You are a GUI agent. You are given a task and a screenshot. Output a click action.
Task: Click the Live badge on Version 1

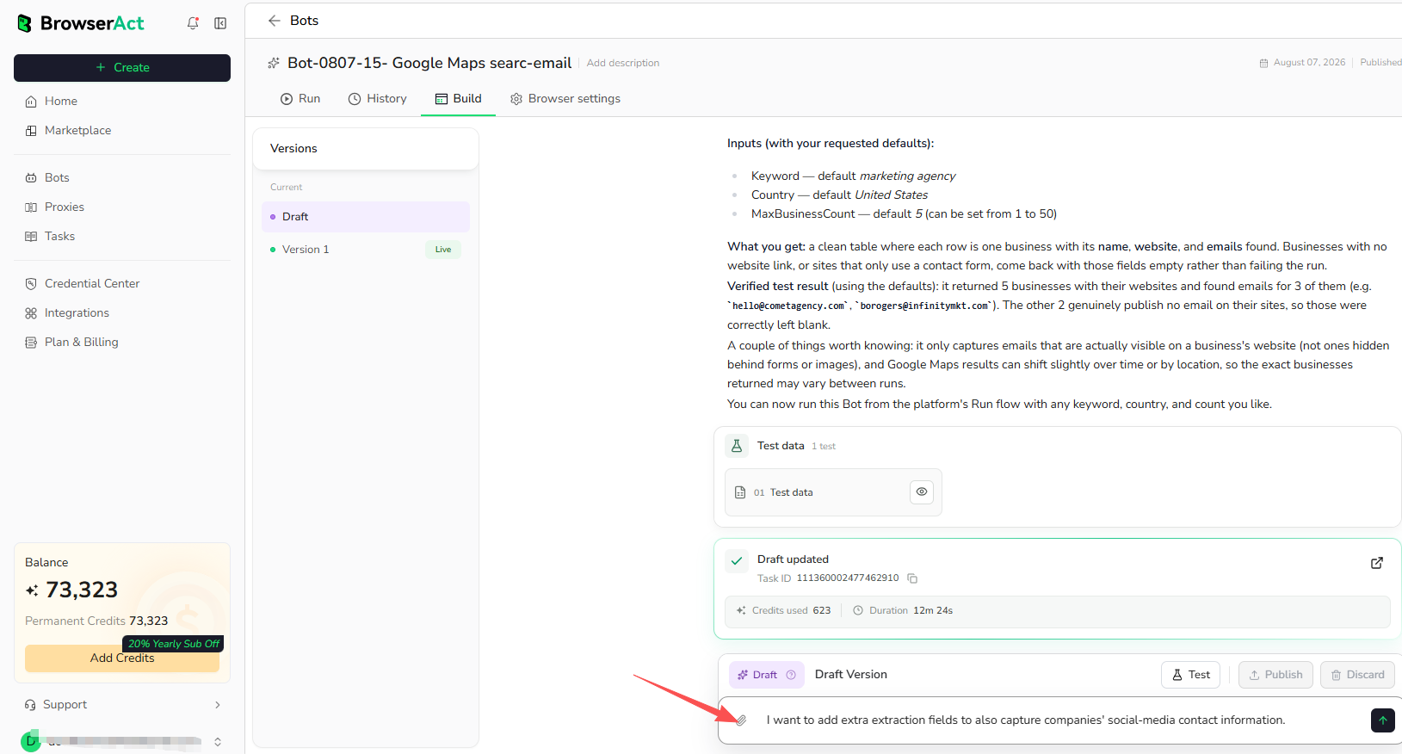tap(443, 250)
